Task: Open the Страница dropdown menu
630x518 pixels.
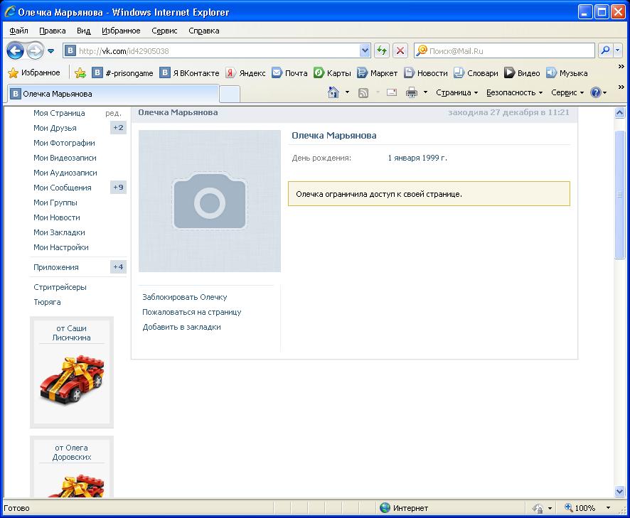Action: (x=457, y=92)
